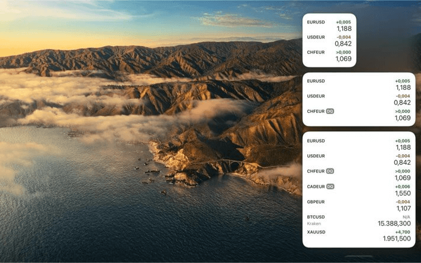
Task: Click the -0,004 USDEUR change in the medium widget
Action: coord(403,96)
